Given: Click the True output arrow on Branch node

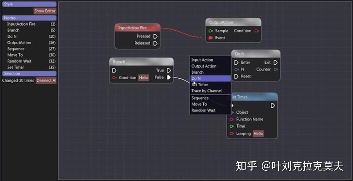Looking at the screenshot, I should click(168, 70).
